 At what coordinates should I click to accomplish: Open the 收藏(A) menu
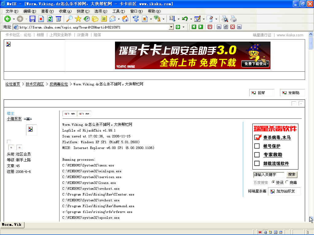pos(65,11)
